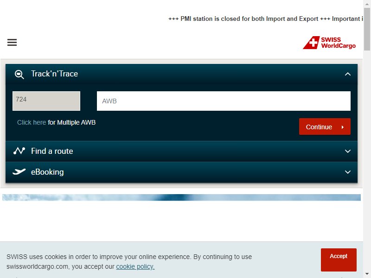
Task: Accept the cookies notice
Action: [339, 259]
